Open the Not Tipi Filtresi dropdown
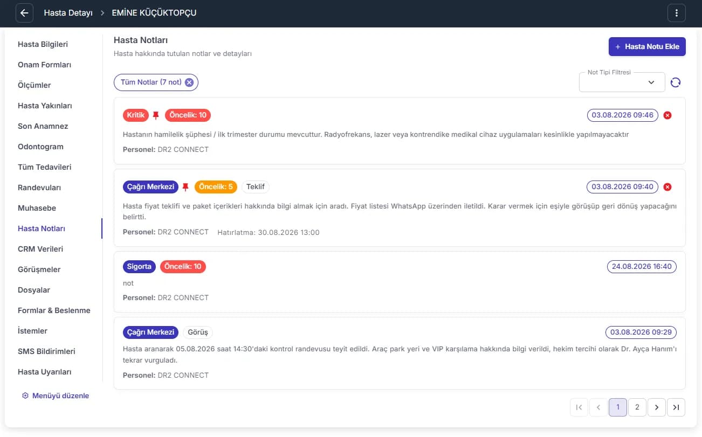Viewport: 702px width, 437px height. click(x=622, y=82)
